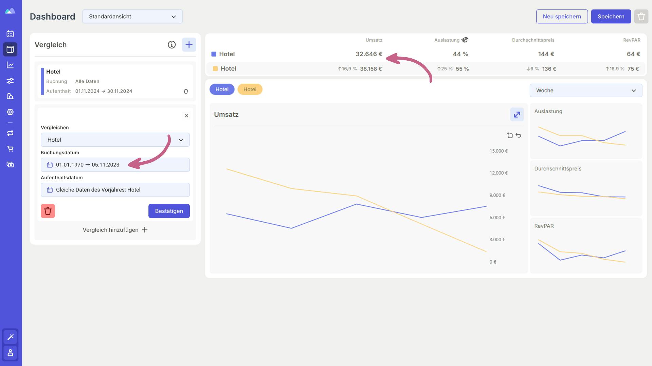Open the calendar icon in the sidebar
This screenshot has height=366, width=652.
click(x=10, y=34)
